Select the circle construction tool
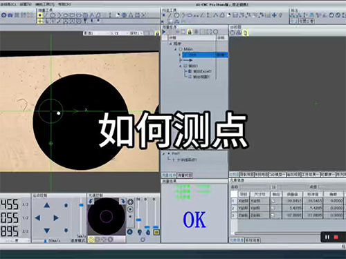 click(x=176, y=15)
